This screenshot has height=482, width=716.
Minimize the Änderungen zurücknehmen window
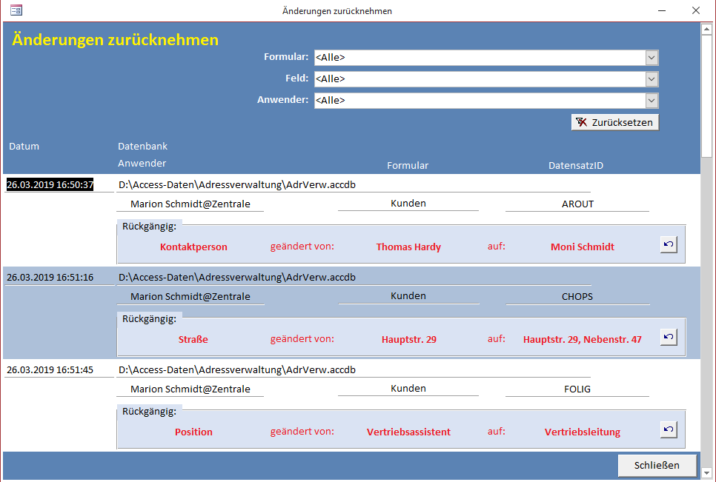click(662, 10)
